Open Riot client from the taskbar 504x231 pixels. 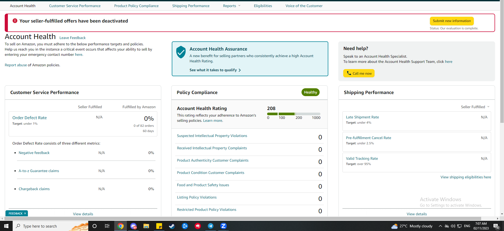click(198, 226)
